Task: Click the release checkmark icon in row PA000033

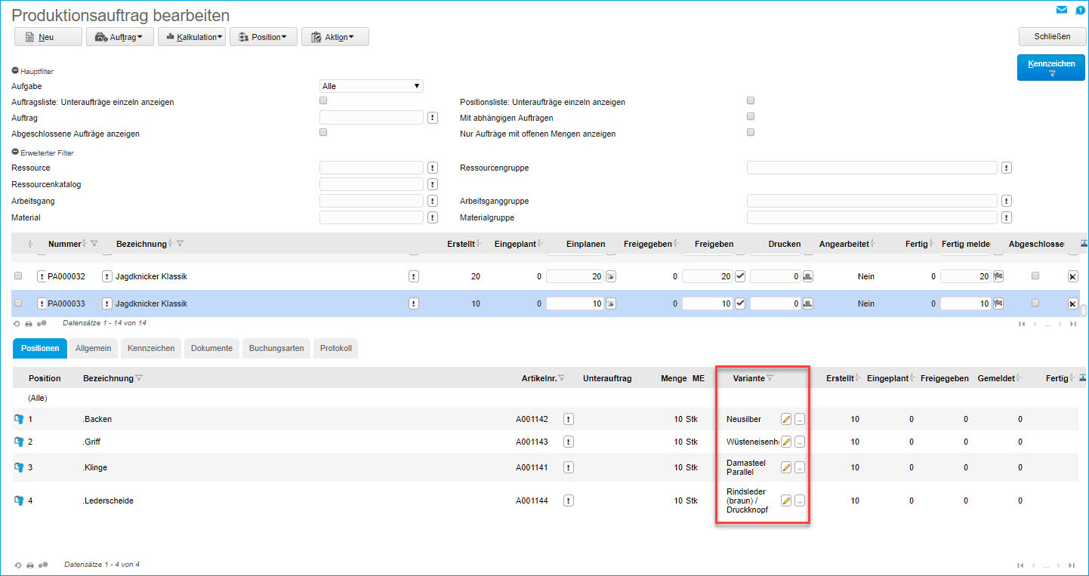Action: tap(740, 303)
